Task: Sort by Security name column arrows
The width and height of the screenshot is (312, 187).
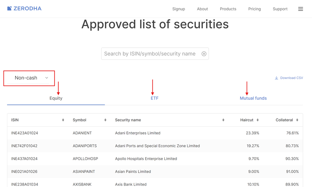Action: click(x=223, y=120)
